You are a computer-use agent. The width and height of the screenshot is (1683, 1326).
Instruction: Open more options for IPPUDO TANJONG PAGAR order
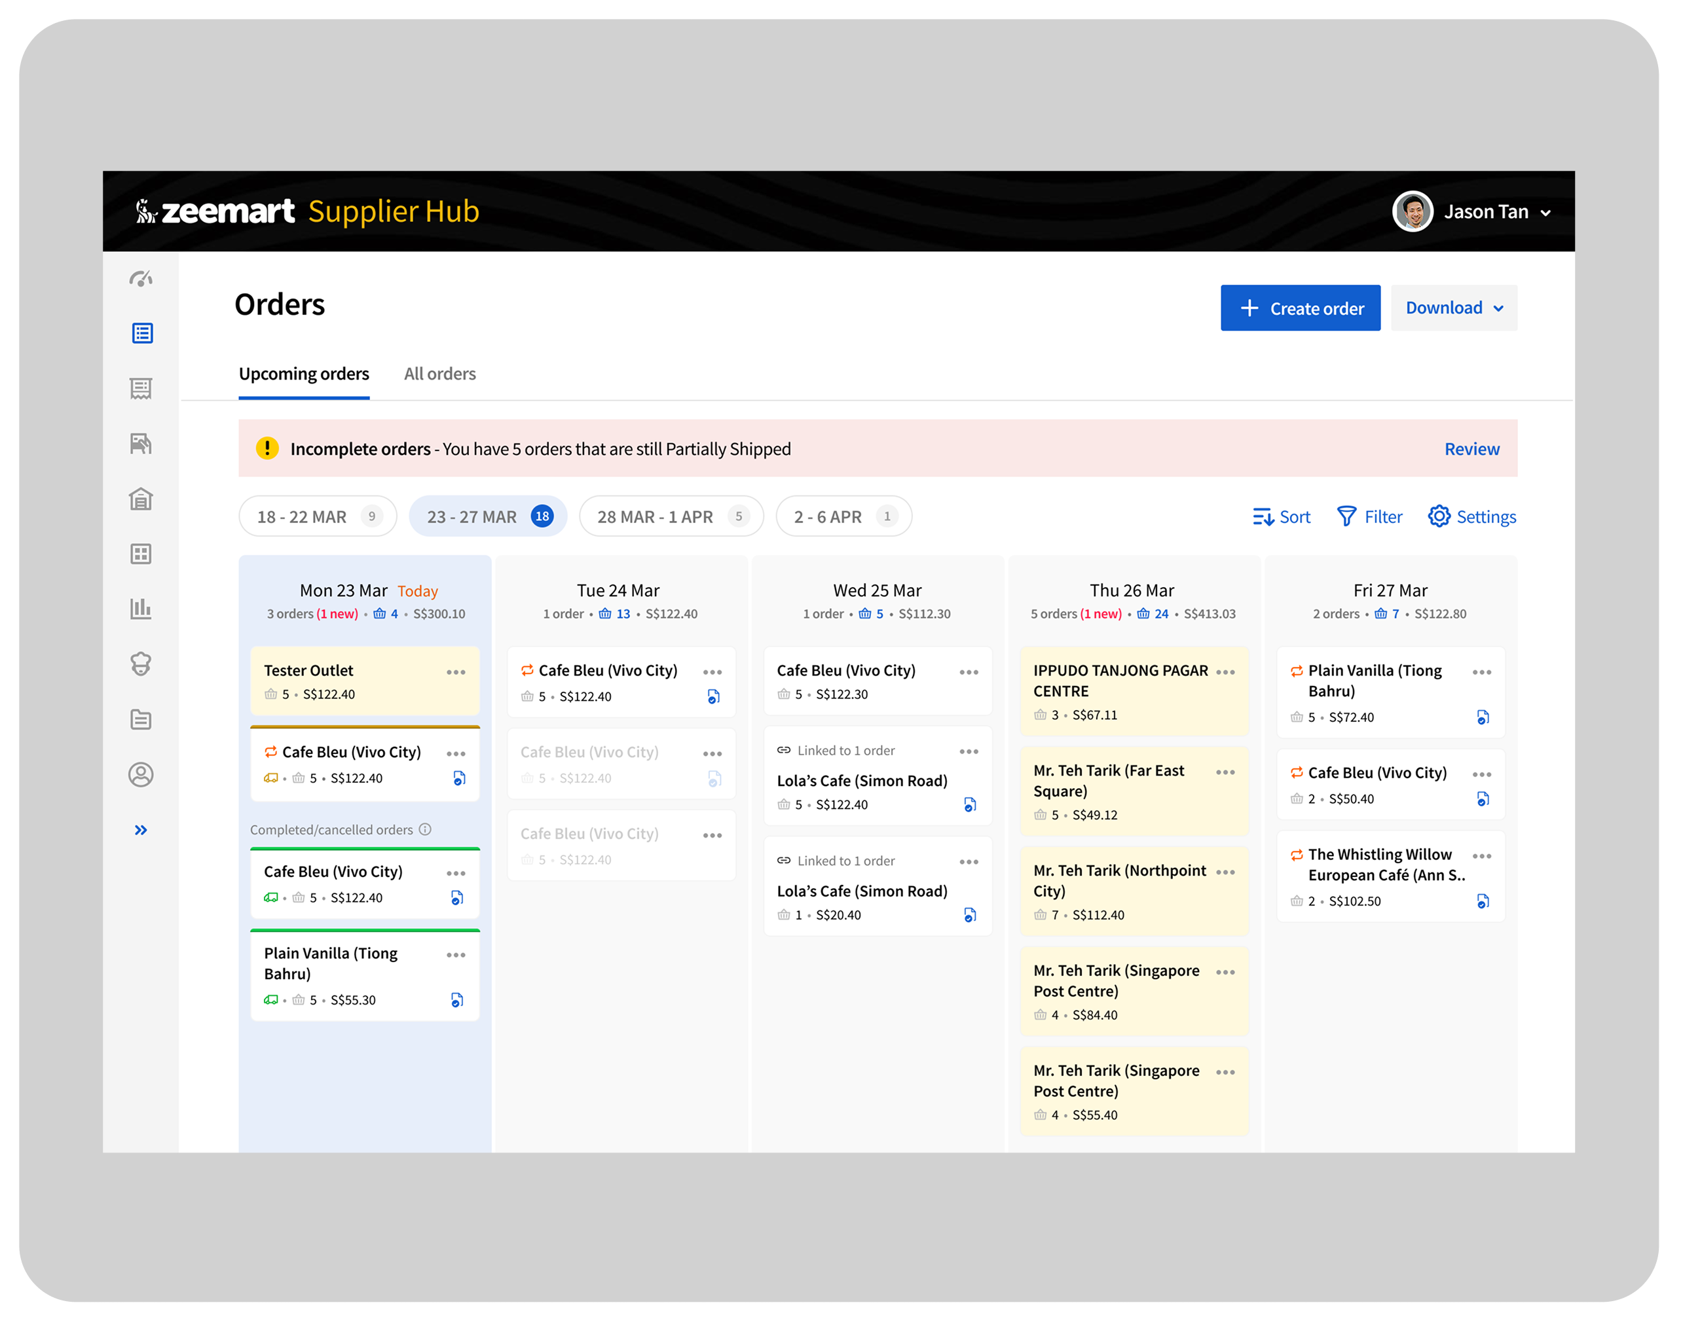1225,672
